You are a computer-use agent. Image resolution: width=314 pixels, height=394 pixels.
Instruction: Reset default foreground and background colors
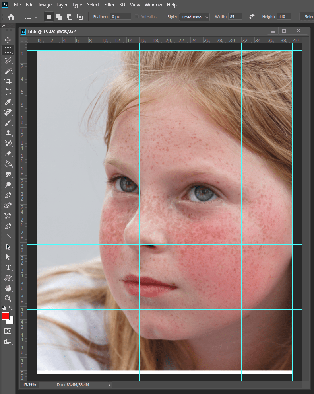pyautogui.click(x=4, y=308)
